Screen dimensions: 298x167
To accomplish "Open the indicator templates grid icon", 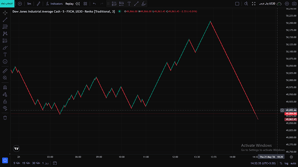I will point(86,4).
